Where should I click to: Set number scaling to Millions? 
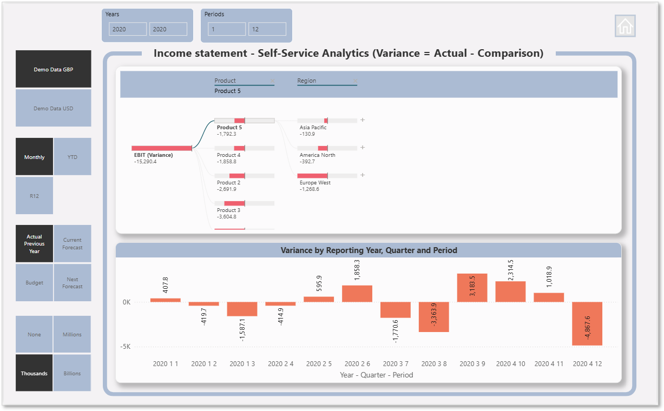coord(73,334)
